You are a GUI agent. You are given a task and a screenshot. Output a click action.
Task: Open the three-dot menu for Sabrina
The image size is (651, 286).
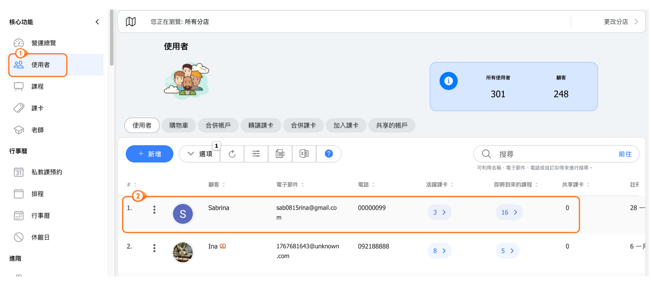point(154,210)
